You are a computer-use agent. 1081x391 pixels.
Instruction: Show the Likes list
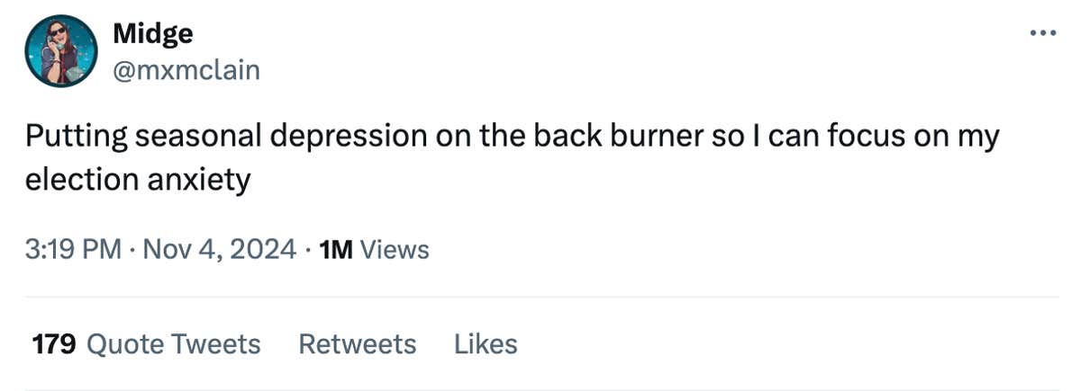(486, 344)
